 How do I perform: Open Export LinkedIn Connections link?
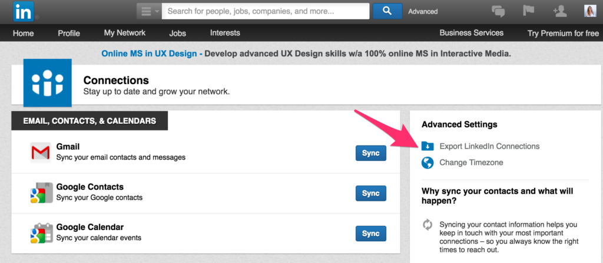click(489, 146)
